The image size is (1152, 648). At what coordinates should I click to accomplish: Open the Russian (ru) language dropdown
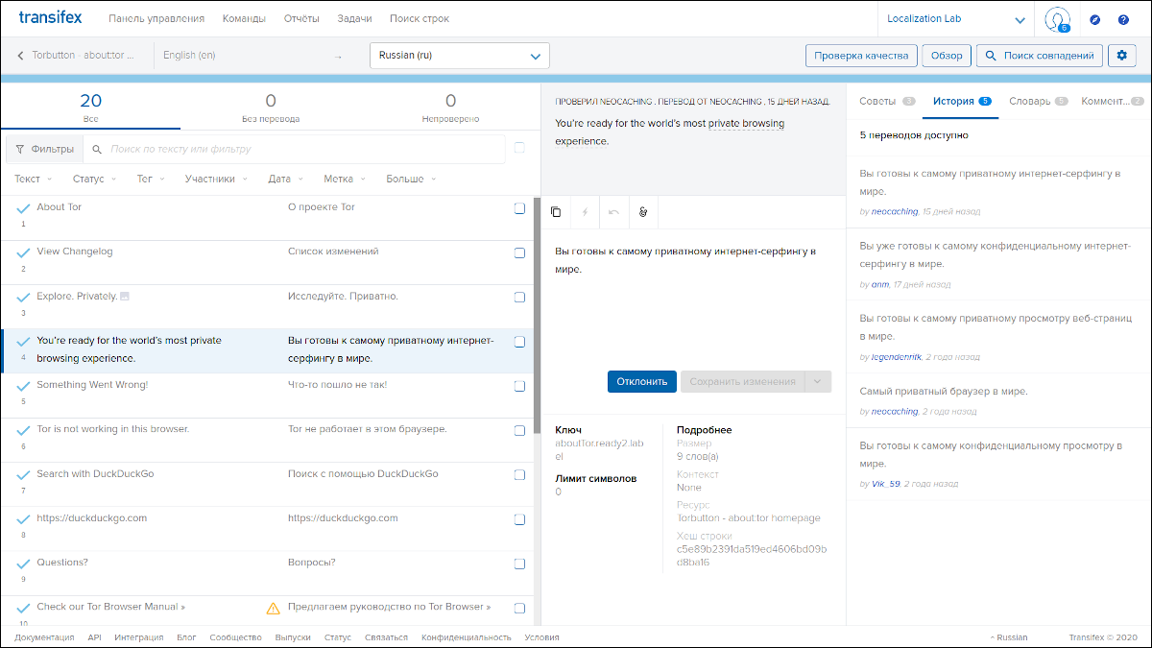pos(459,56)
